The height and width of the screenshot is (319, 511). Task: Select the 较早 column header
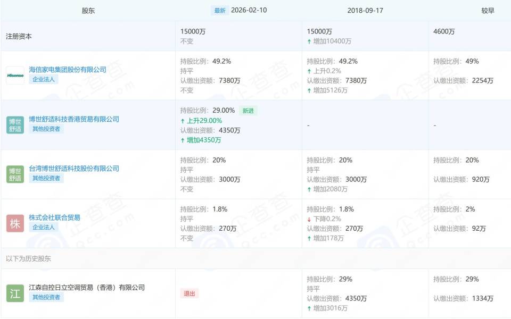488,11
